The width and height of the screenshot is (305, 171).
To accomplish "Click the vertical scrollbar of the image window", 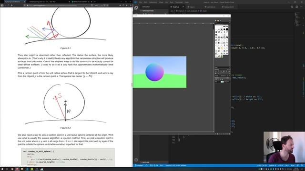I will click(x=214, y=77).
